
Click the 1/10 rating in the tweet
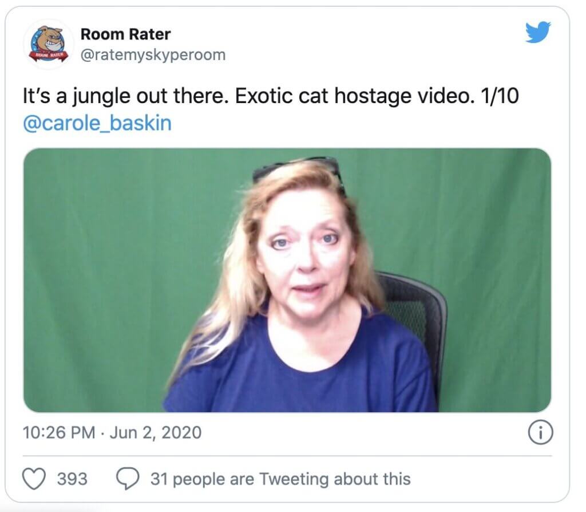[x=500, y=96]
